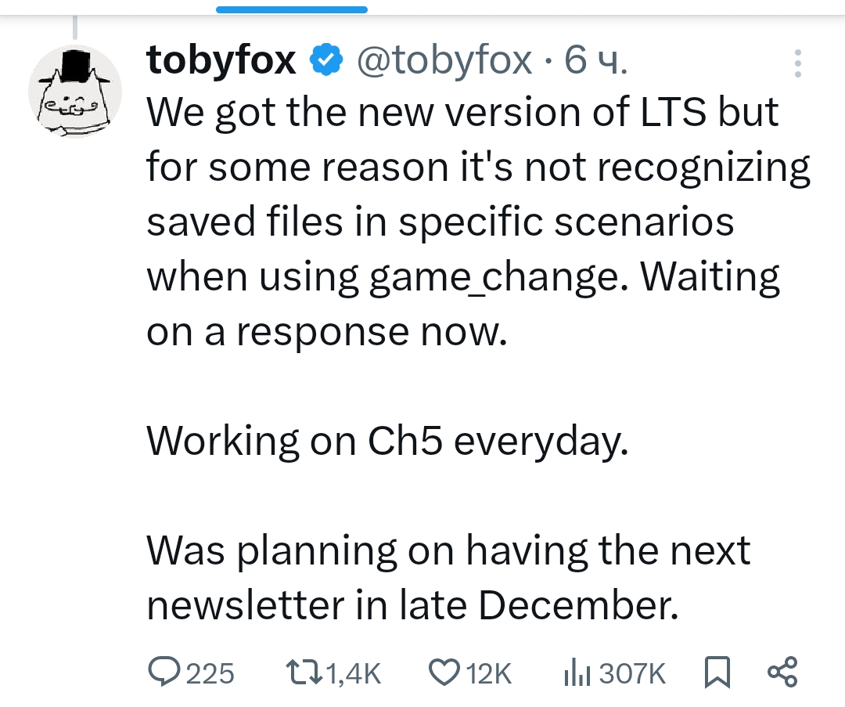The width and height of the screenshot is (845, 707).
Task: Click the 307K views count
Action: 632,673
